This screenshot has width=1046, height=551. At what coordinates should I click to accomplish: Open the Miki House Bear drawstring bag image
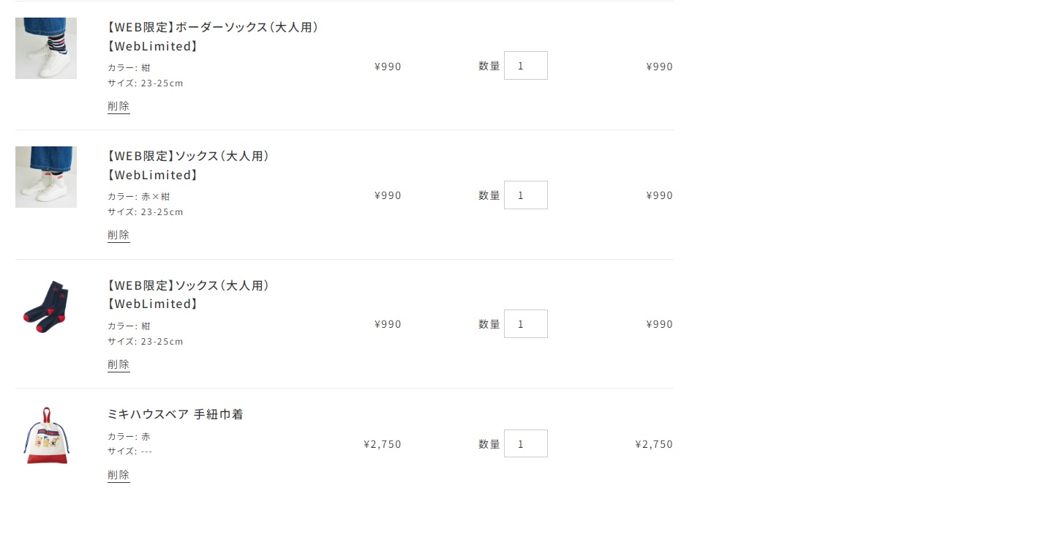pos(46,435)
